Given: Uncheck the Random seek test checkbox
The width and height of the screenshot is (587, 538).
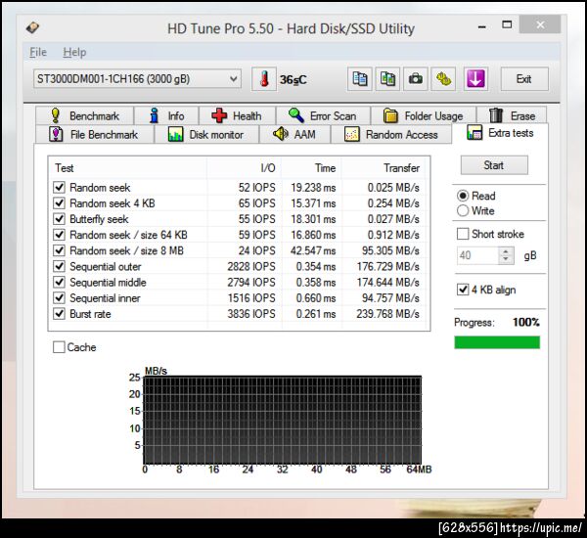Looking at the screenshot, I should (x=59, y=187).
